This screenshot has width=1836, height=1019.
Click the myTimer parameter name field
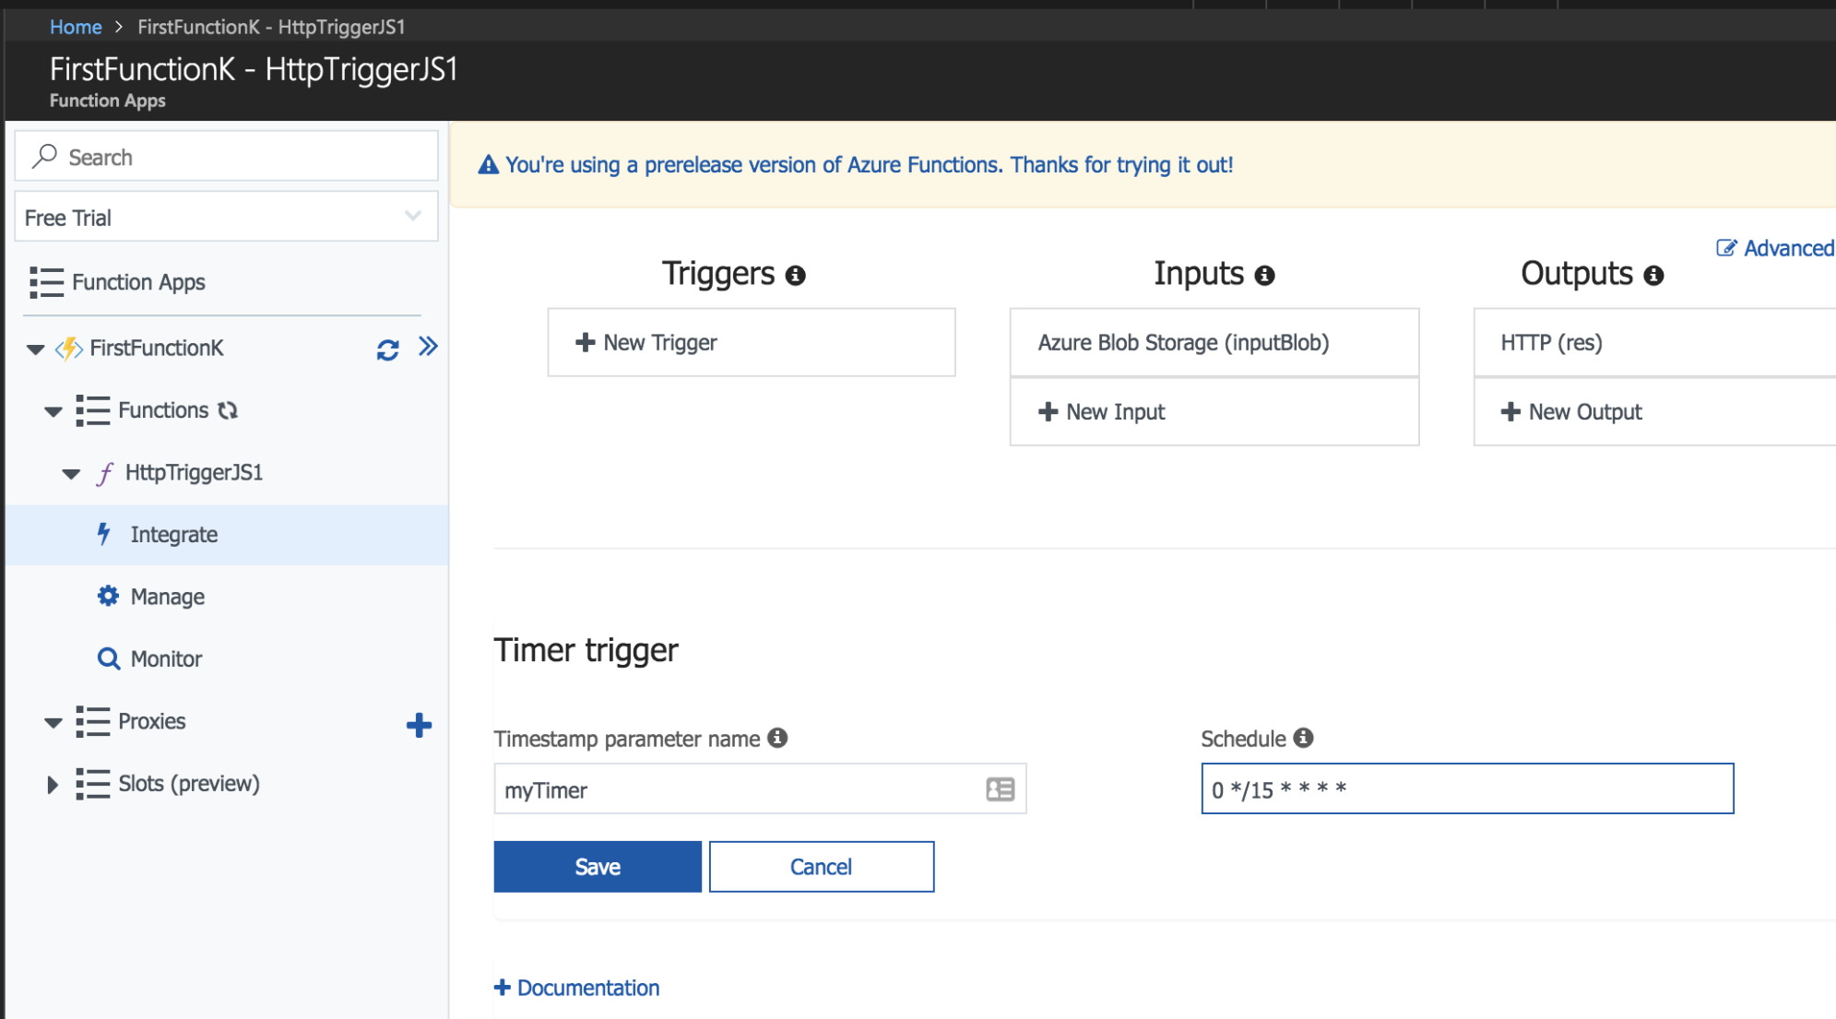tap(760, 788)
